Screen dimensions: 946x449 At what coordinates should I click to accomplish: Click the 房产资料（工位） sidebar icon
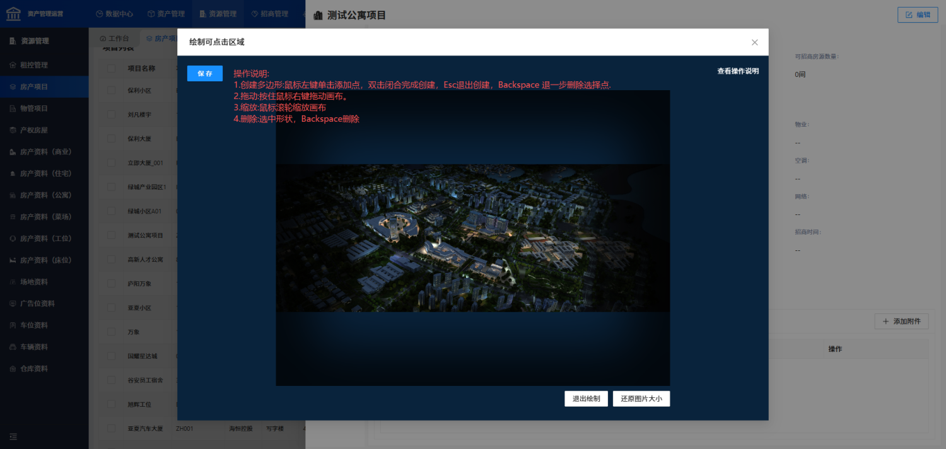click(x=13, y=238)
